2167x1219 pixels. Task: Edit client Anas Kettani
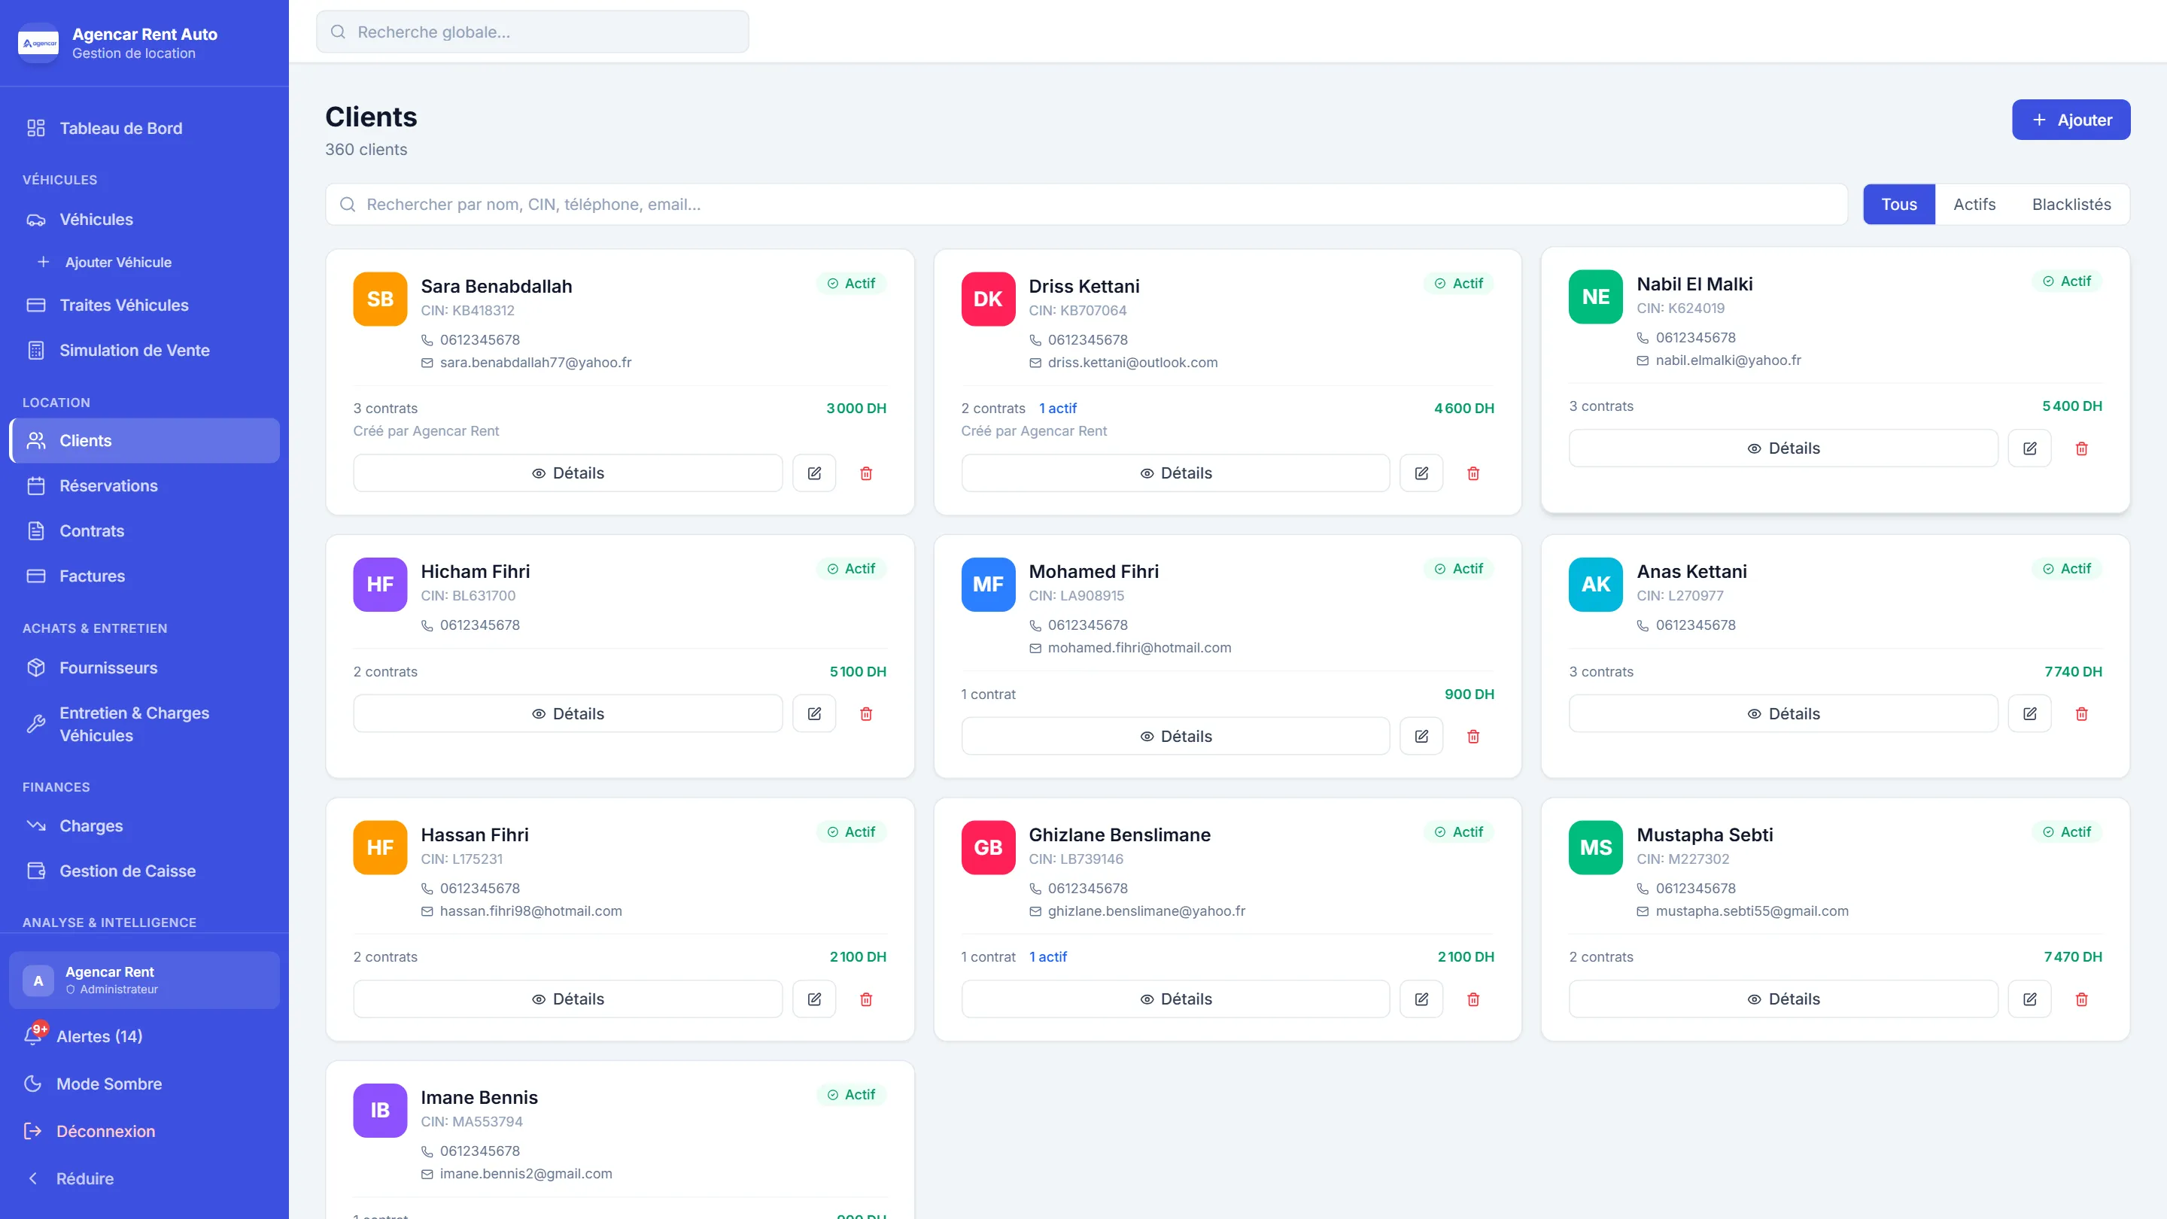(x=2030, y=713)
